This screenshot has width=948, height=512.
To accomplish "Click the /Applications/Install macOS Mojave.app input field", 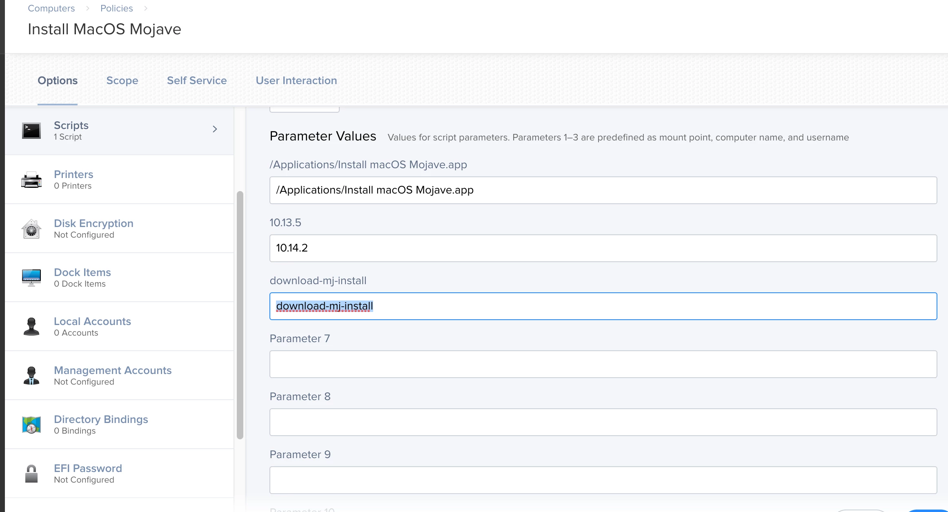I will tap(603, 190).
